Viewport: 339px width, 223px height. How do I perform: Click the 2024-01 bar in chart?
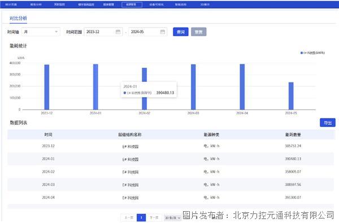[x=95, y=87]
